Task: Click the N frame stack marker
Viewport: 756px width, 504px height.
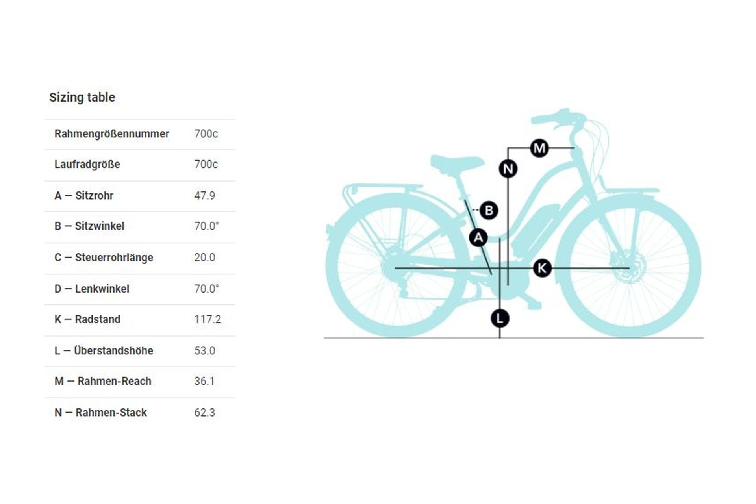Action: coord(508,169)
